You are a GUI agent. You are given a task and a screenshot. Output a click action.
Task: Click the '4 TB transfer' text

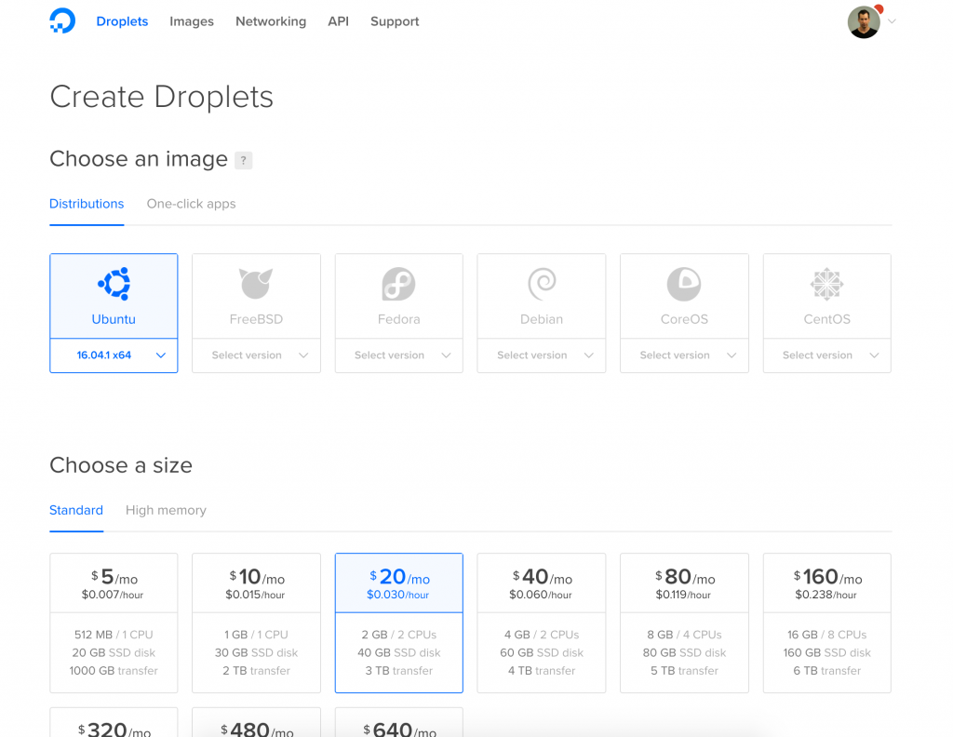click(542, 671)
